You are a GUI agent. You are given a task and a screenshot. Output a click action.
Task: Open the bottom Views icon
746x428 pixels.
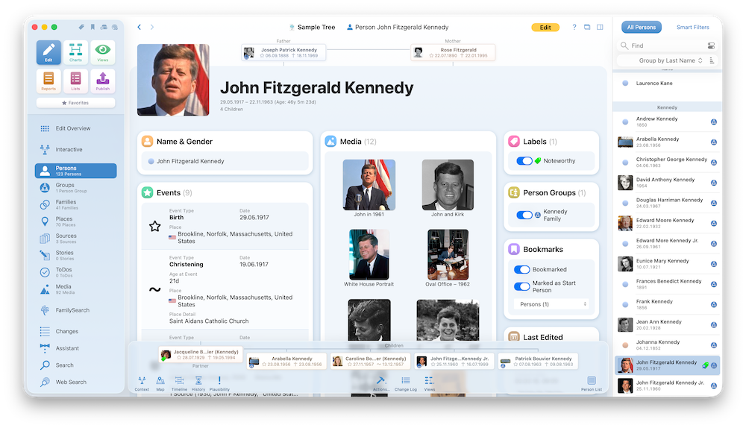pos(429,383)
